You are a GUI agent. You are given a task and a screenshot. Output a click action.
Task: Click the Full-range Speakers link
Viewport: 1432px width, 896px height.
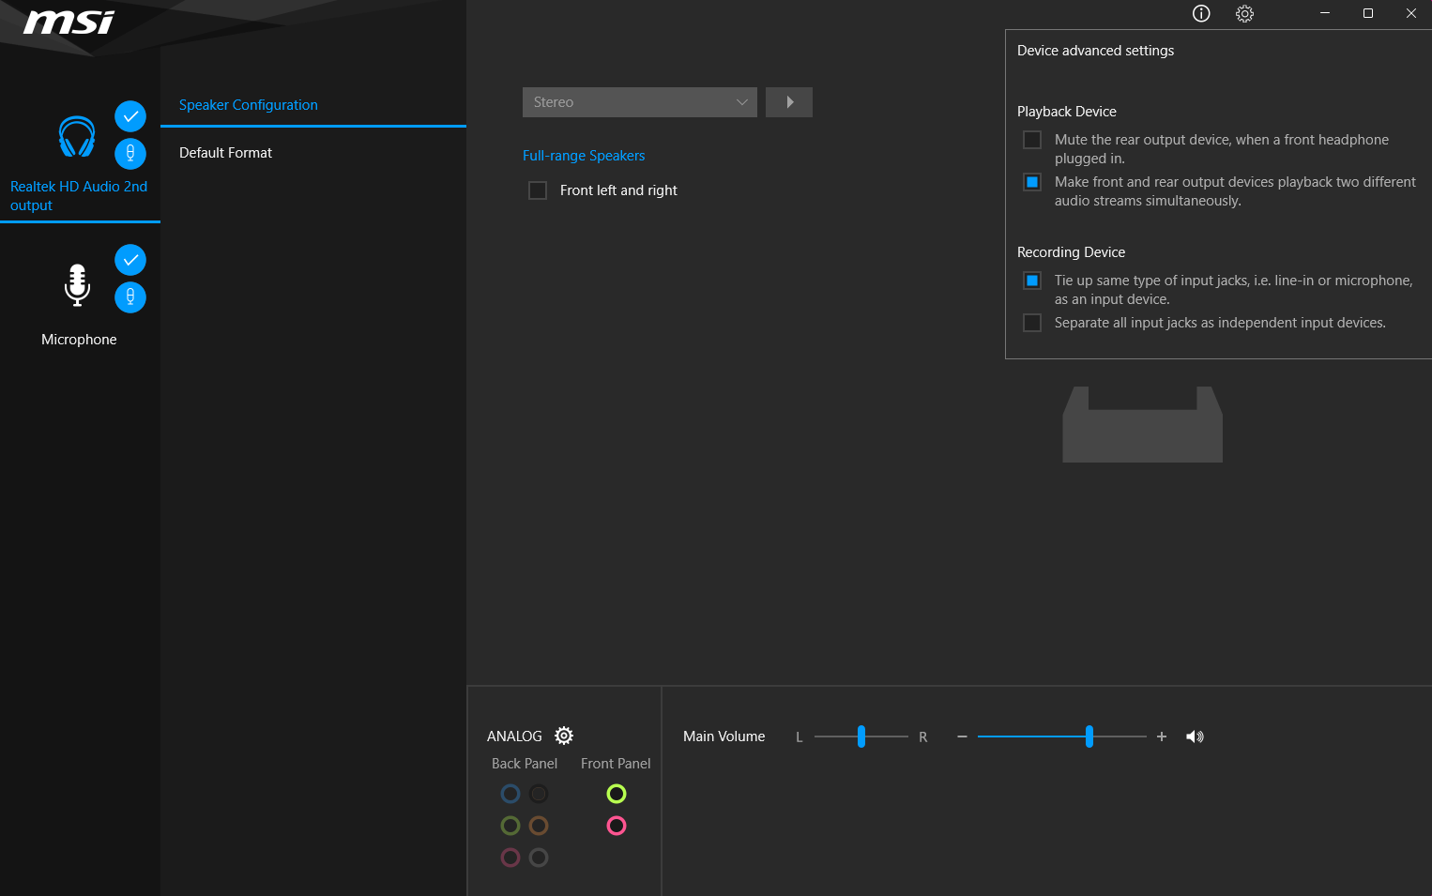(584, 156)
